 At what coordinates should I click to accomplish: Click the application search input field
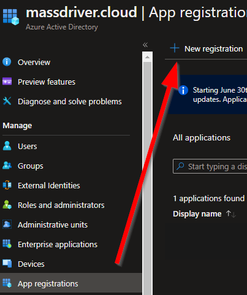click(210, 166)
